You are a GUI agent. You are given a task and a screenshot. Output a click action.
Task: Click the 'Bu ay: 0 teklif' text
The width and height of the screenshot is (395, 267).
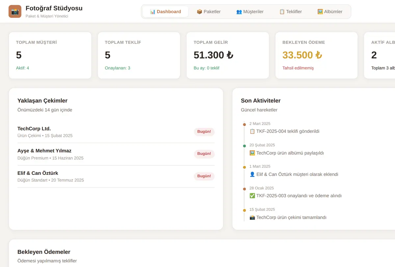206,68
